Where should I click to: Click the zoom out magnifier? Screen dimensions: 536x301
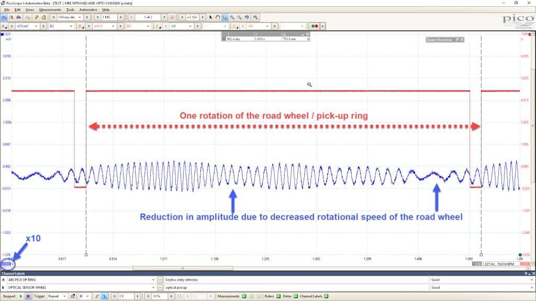click(239, 17)
